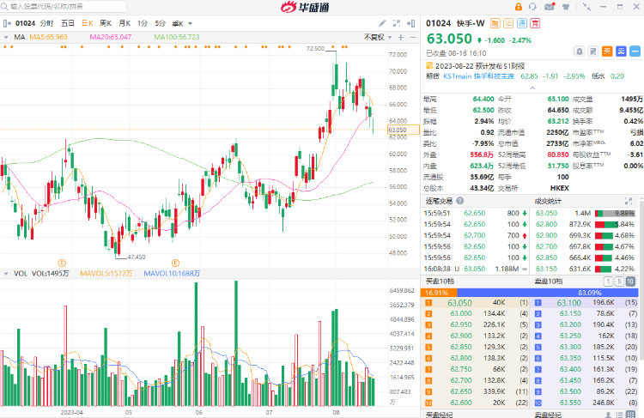Click the MA100:56.723 label
The height and width of the screenshot is (418, 644).
coord(177,38)
